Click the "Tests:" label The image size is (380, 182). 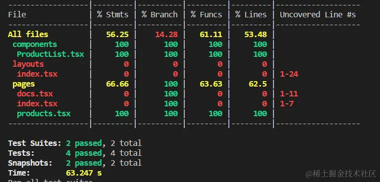pyautogui.click(x=21, y=153)
